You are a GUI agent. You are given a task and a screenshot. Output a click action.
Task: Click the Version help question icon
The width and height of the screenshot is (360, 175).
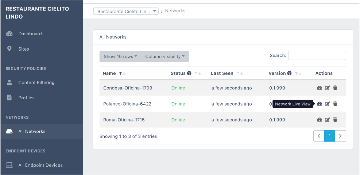289,73
